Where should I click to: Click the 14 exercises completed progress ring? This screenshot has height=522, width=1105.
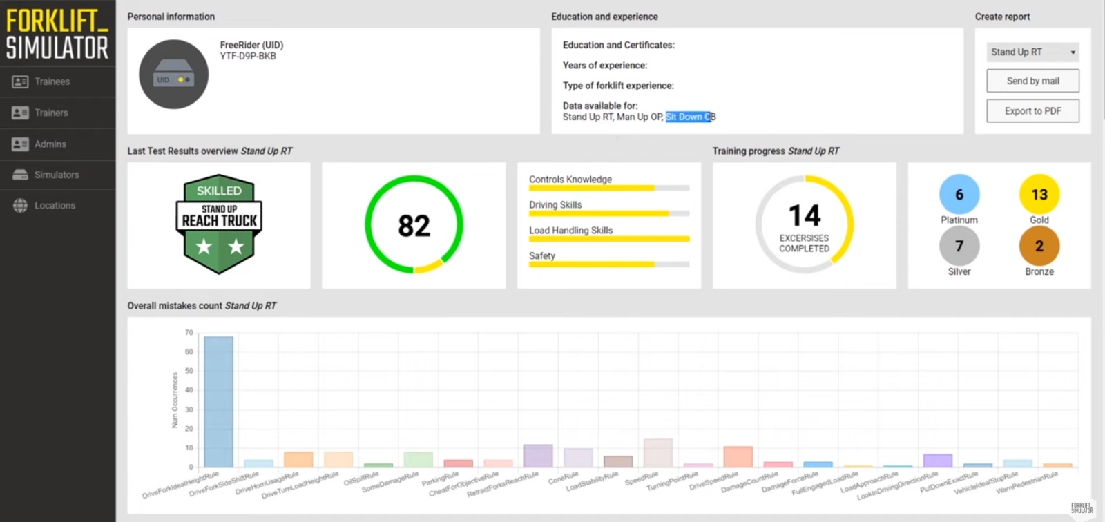pos(804,224)
